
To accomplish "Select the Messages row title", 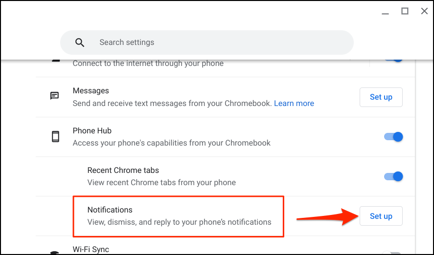I will tap(91, 91).
